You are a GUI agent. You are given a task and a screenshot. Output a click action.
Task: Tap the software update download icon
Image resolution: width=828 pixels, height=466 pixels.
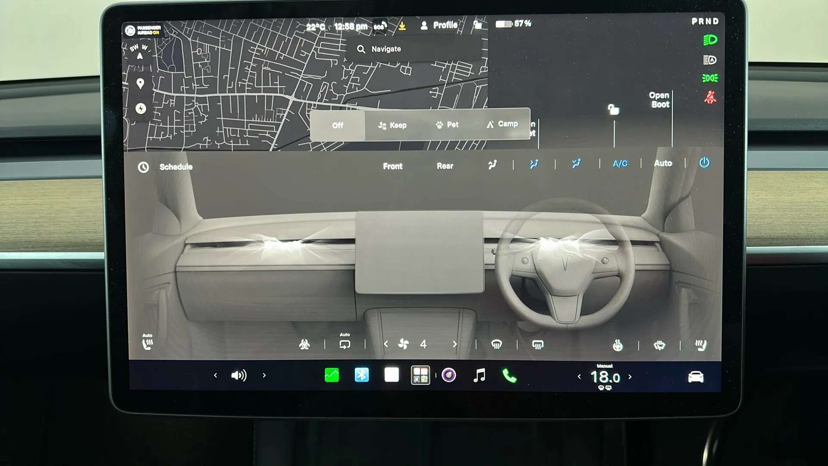[402, 26]
